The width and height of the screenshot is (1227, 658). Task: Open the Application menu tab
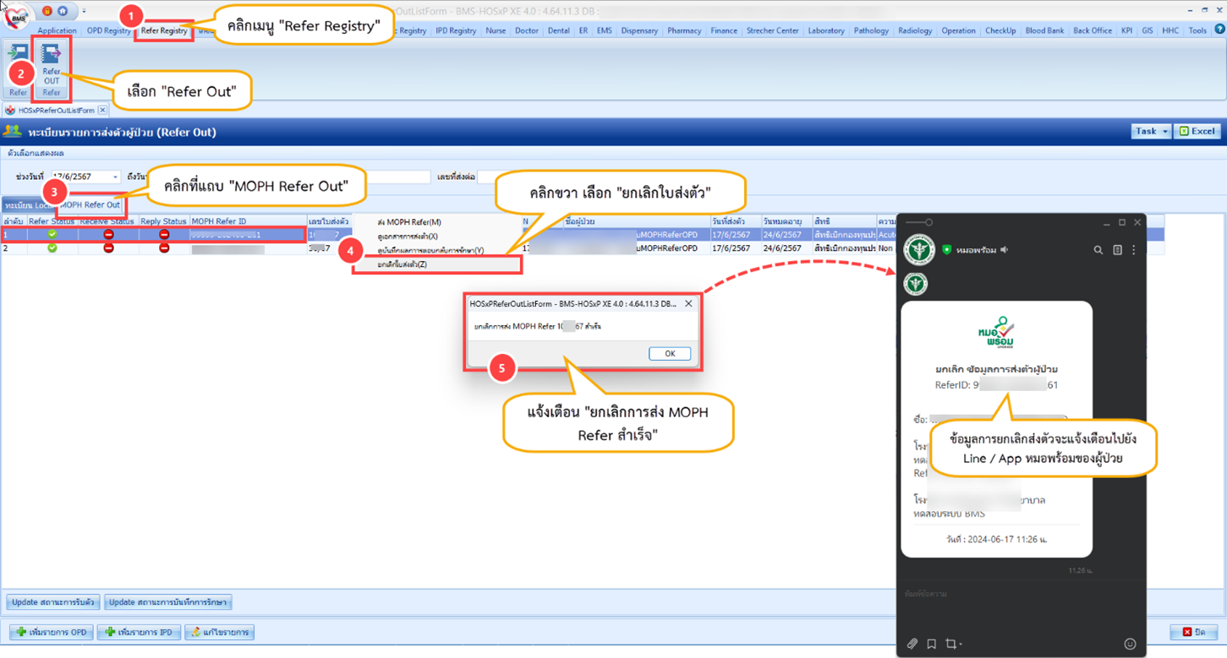pyautogui.click(x=57, y=30)
